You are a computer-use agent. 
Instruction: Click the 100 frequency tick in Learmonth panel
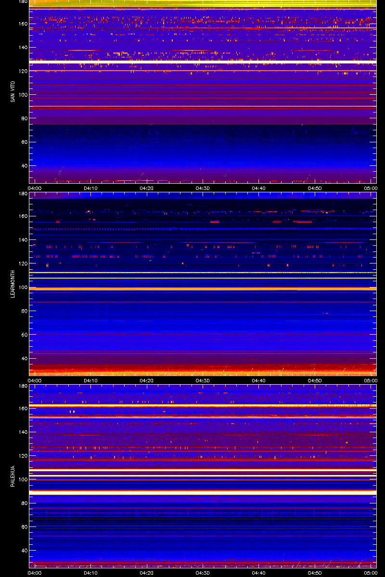click(23, 287)
